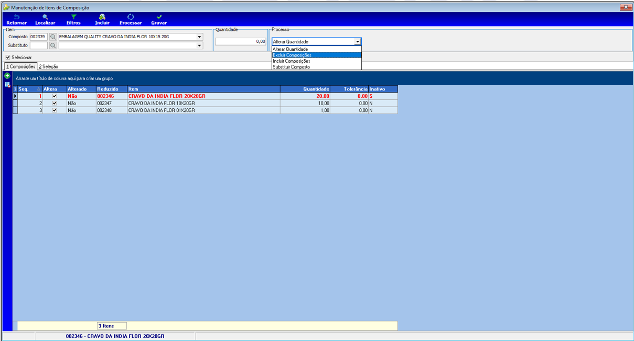Close the Manutenção de Itens window
This screenshot has width=634, height=341.
coord(625,7)
